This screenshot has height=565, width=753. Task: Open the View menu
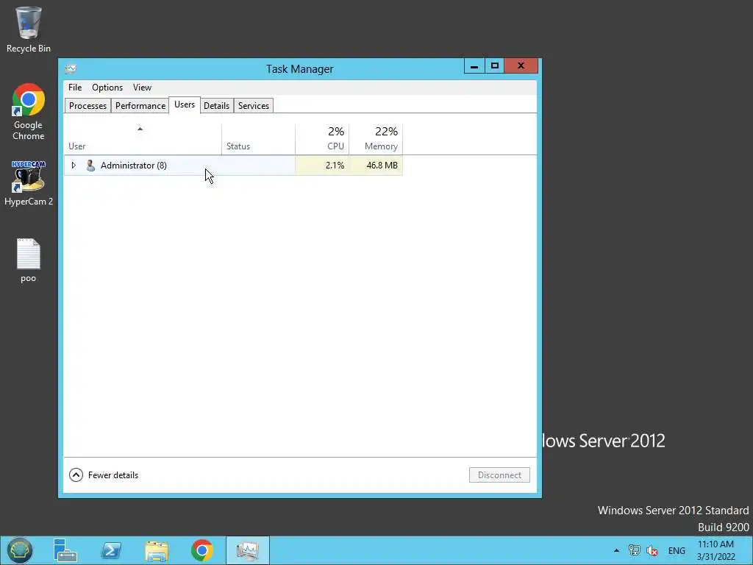[x=142, y=88]
